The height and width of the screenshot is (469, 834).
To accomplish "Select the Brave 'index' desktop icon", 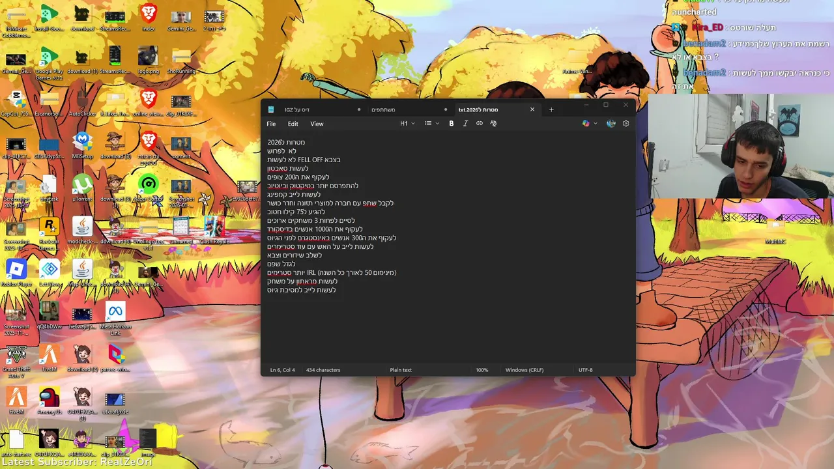I will click(x=149, y=18).
